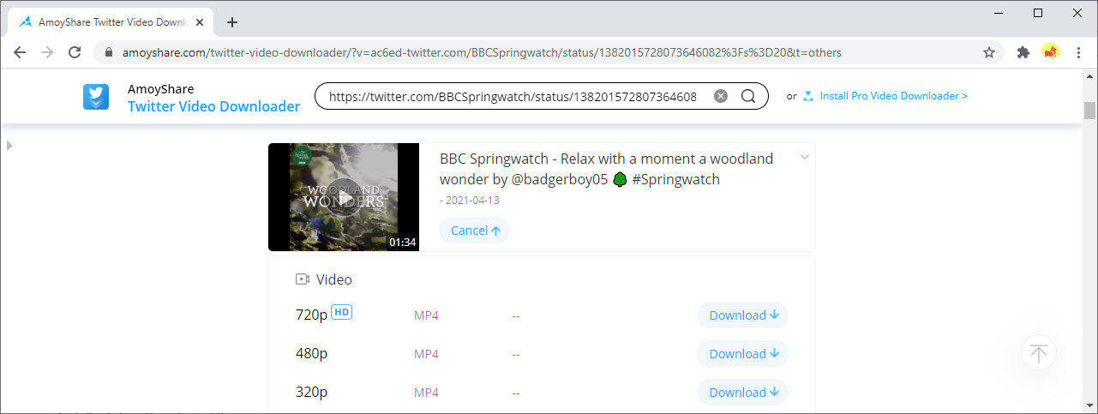
Task: Click inside the Twitter URL input field
Action: point(513,97)
